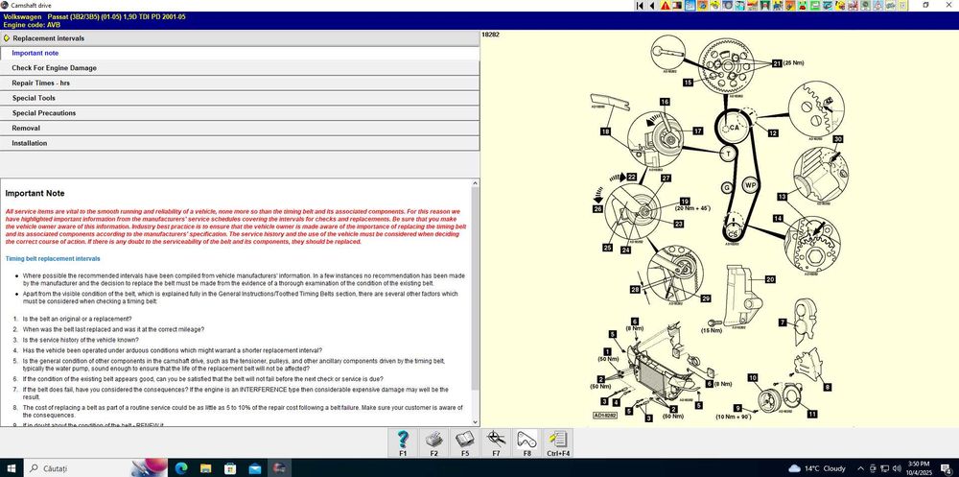The height and width of the screenshot is (477, 959).
Task: Open File Explorer from the taskbar
Action: 205,468
